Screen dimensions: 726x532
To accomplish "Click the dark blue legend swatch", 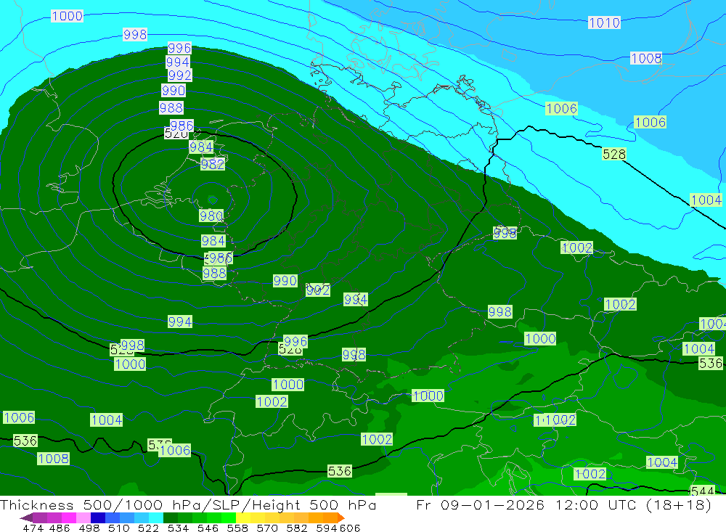I will (98, 517).
